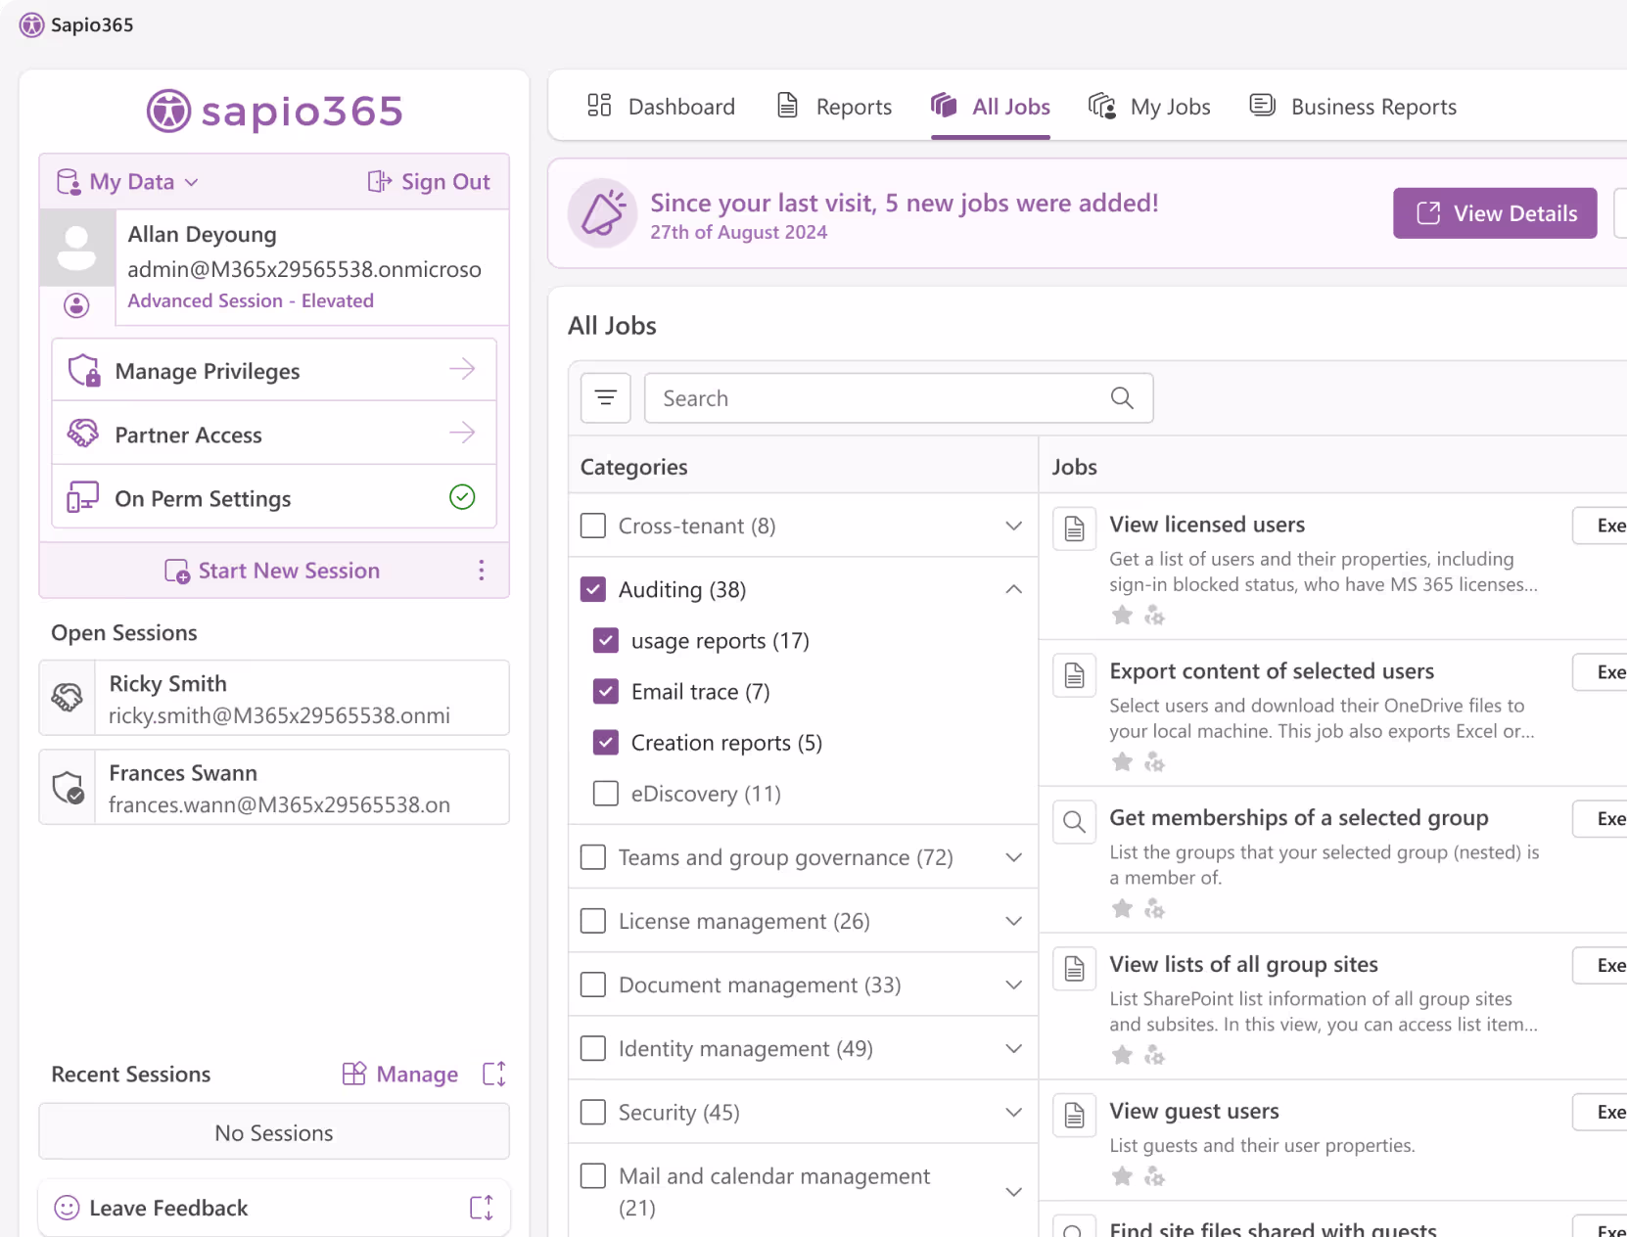1627x1237 pixels.
Task: Click the document icon for Export content of selected users
Action: click(x=1074, y=675)
